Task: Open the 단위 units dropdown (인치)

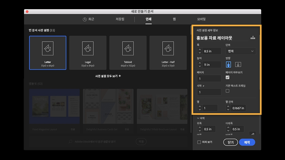Action: tap(241, 51)
